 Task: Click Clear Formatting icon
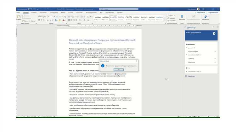pos(65,17)
